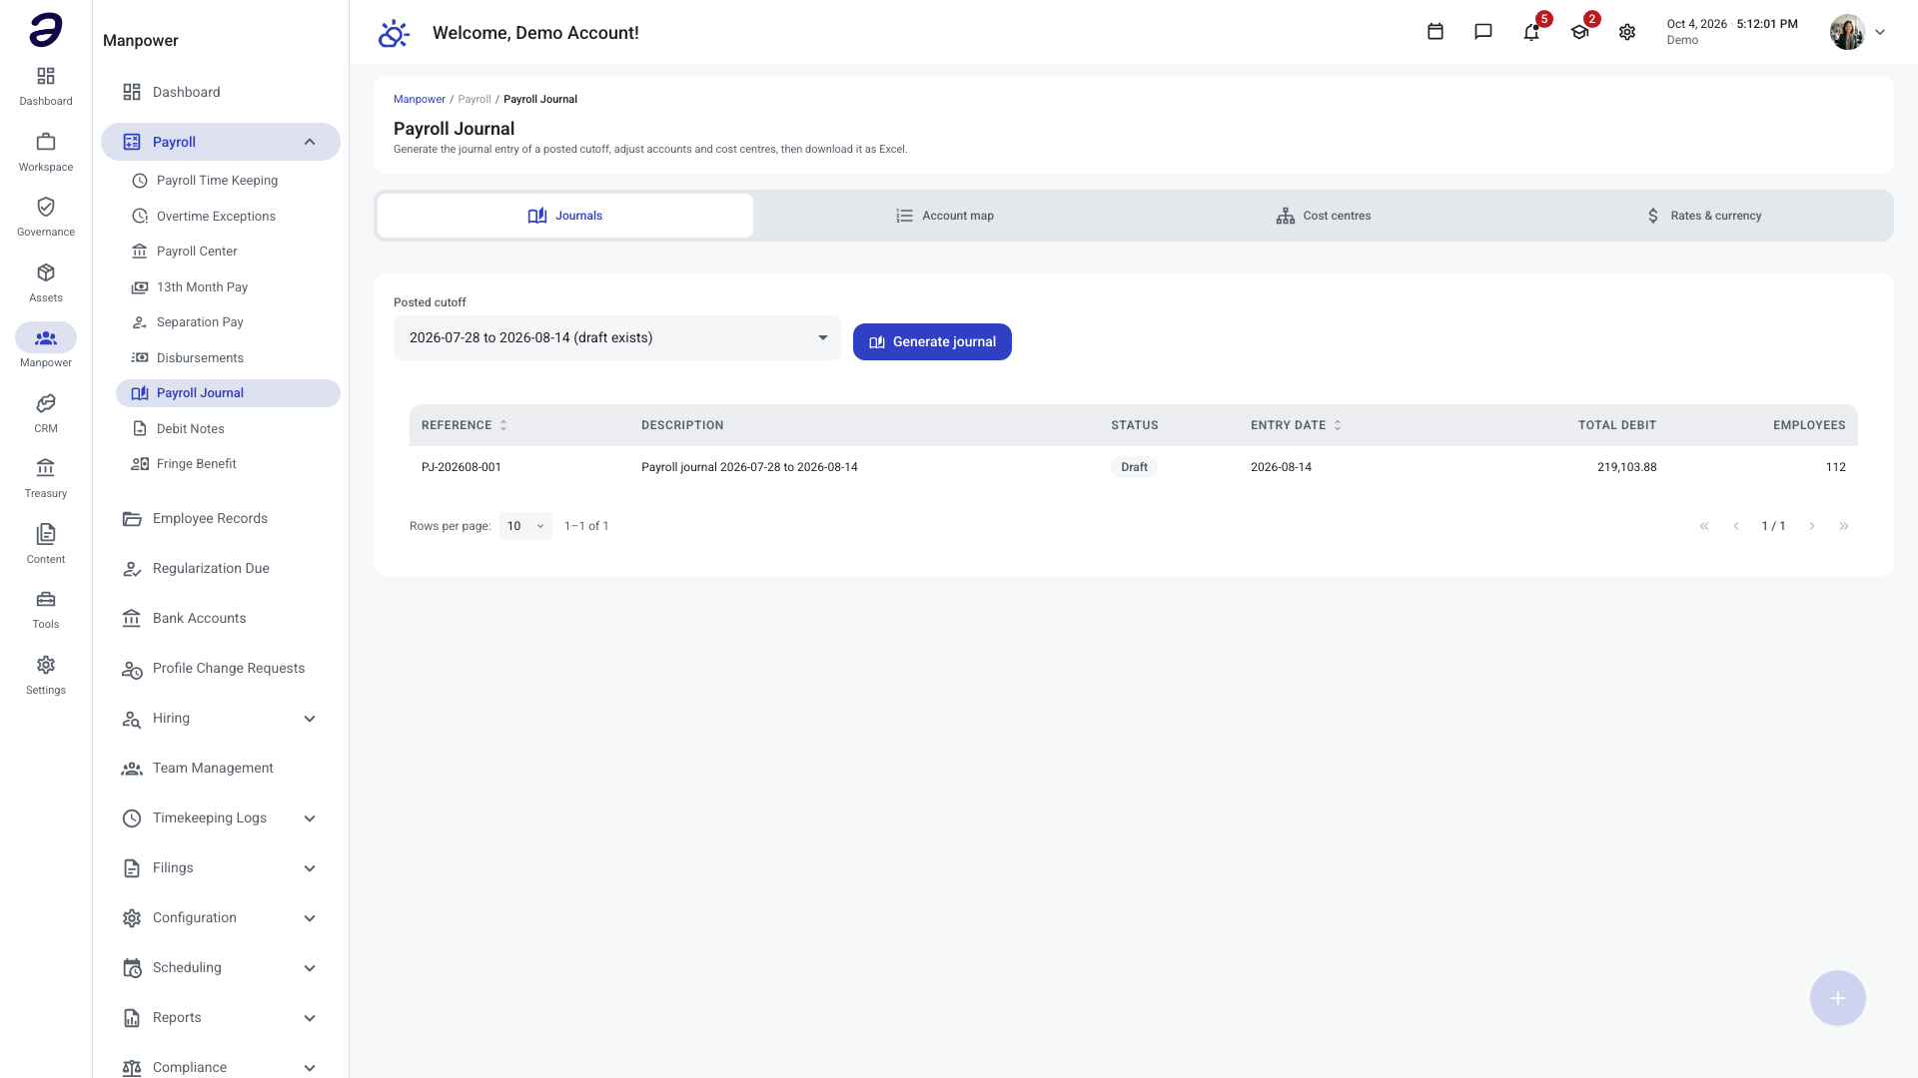Click the Manpower breadcrumb link
Screen dimensions: 1918x1078
tap(420, 99)
